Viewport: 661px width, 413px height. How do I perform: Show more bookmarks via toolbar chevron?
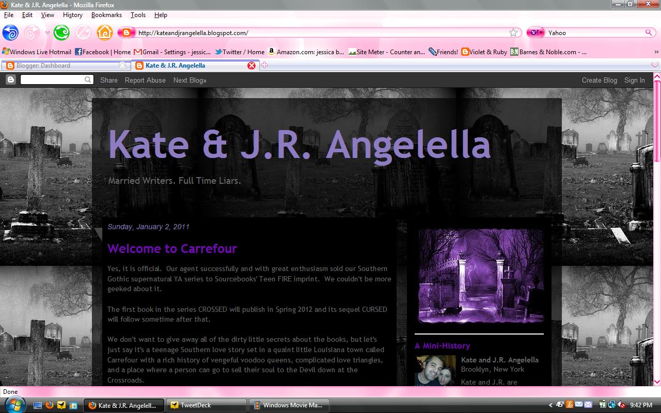656,52
